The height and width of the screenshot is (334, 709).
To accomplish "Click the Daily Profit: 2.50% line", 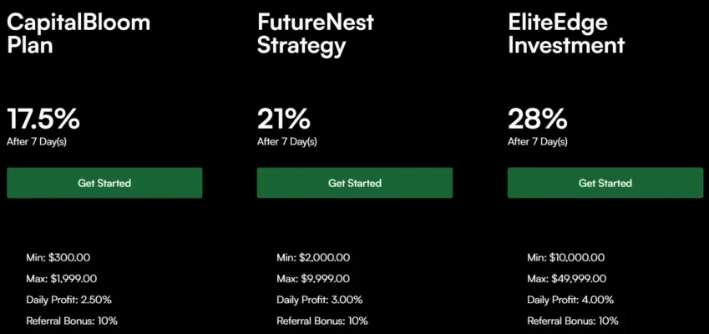I will (x=69, y=300).
